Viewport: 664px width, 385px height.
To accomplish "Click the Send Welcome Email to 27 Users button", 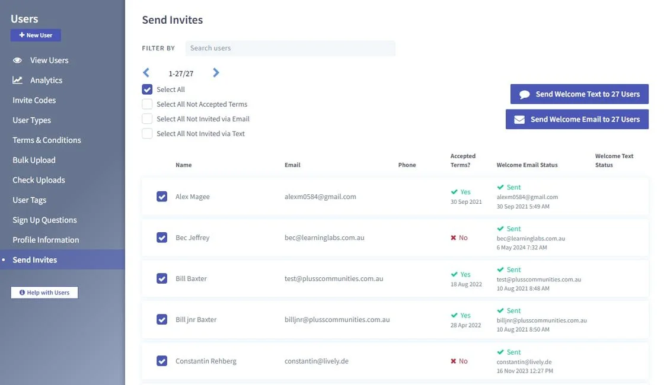I will pyautogui.click(x=577, y=119).
